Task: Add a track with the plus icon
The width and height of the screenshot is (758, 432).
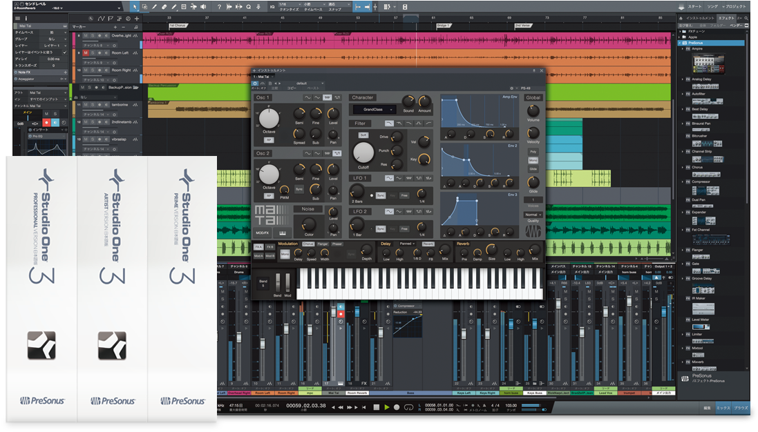Action: 137,19
